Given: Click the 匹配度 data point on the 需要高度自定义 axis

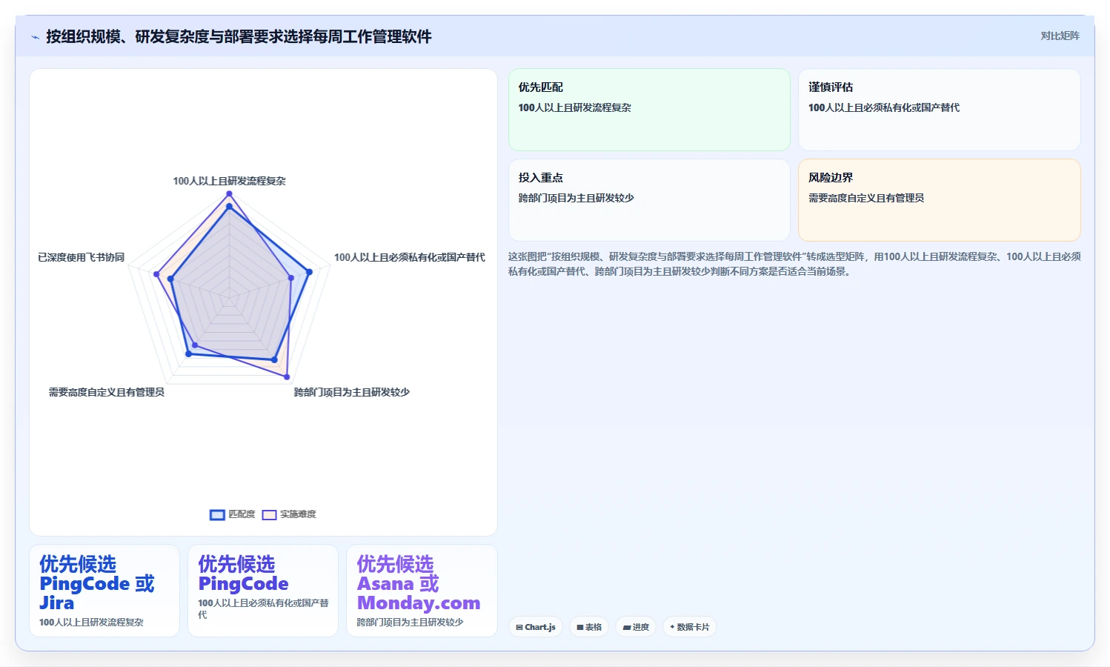Looking at the screenshot, I should tap(188, 354).
